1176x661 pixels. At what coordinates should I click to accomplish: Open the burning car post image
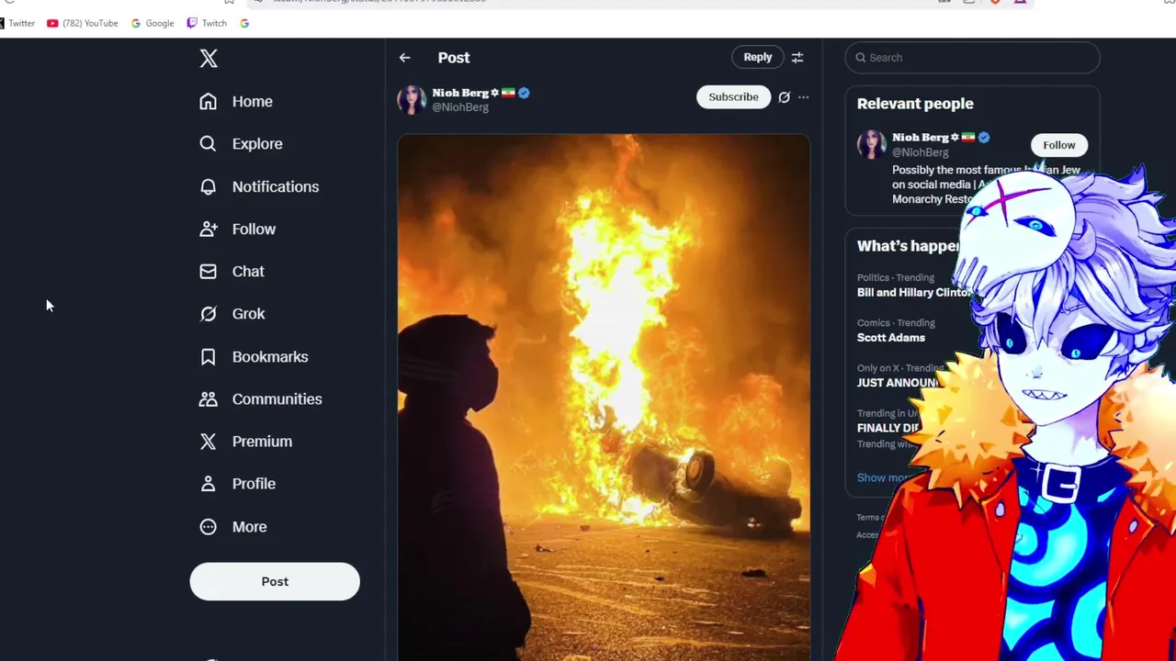point(604,398)
